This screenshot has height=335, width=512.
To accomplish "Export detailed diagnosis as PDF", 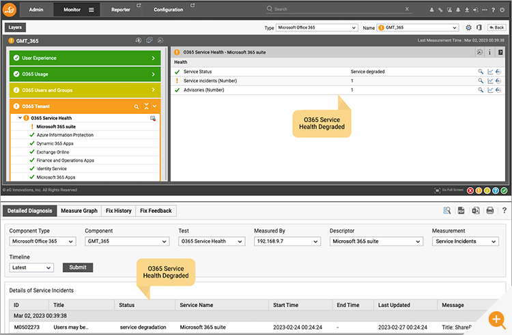I will (x=461, y=210).
